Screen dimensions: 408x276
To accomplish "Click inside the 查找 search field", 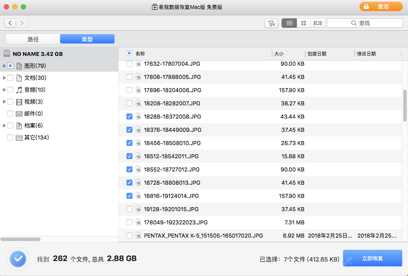I will (x=375, y=23).
